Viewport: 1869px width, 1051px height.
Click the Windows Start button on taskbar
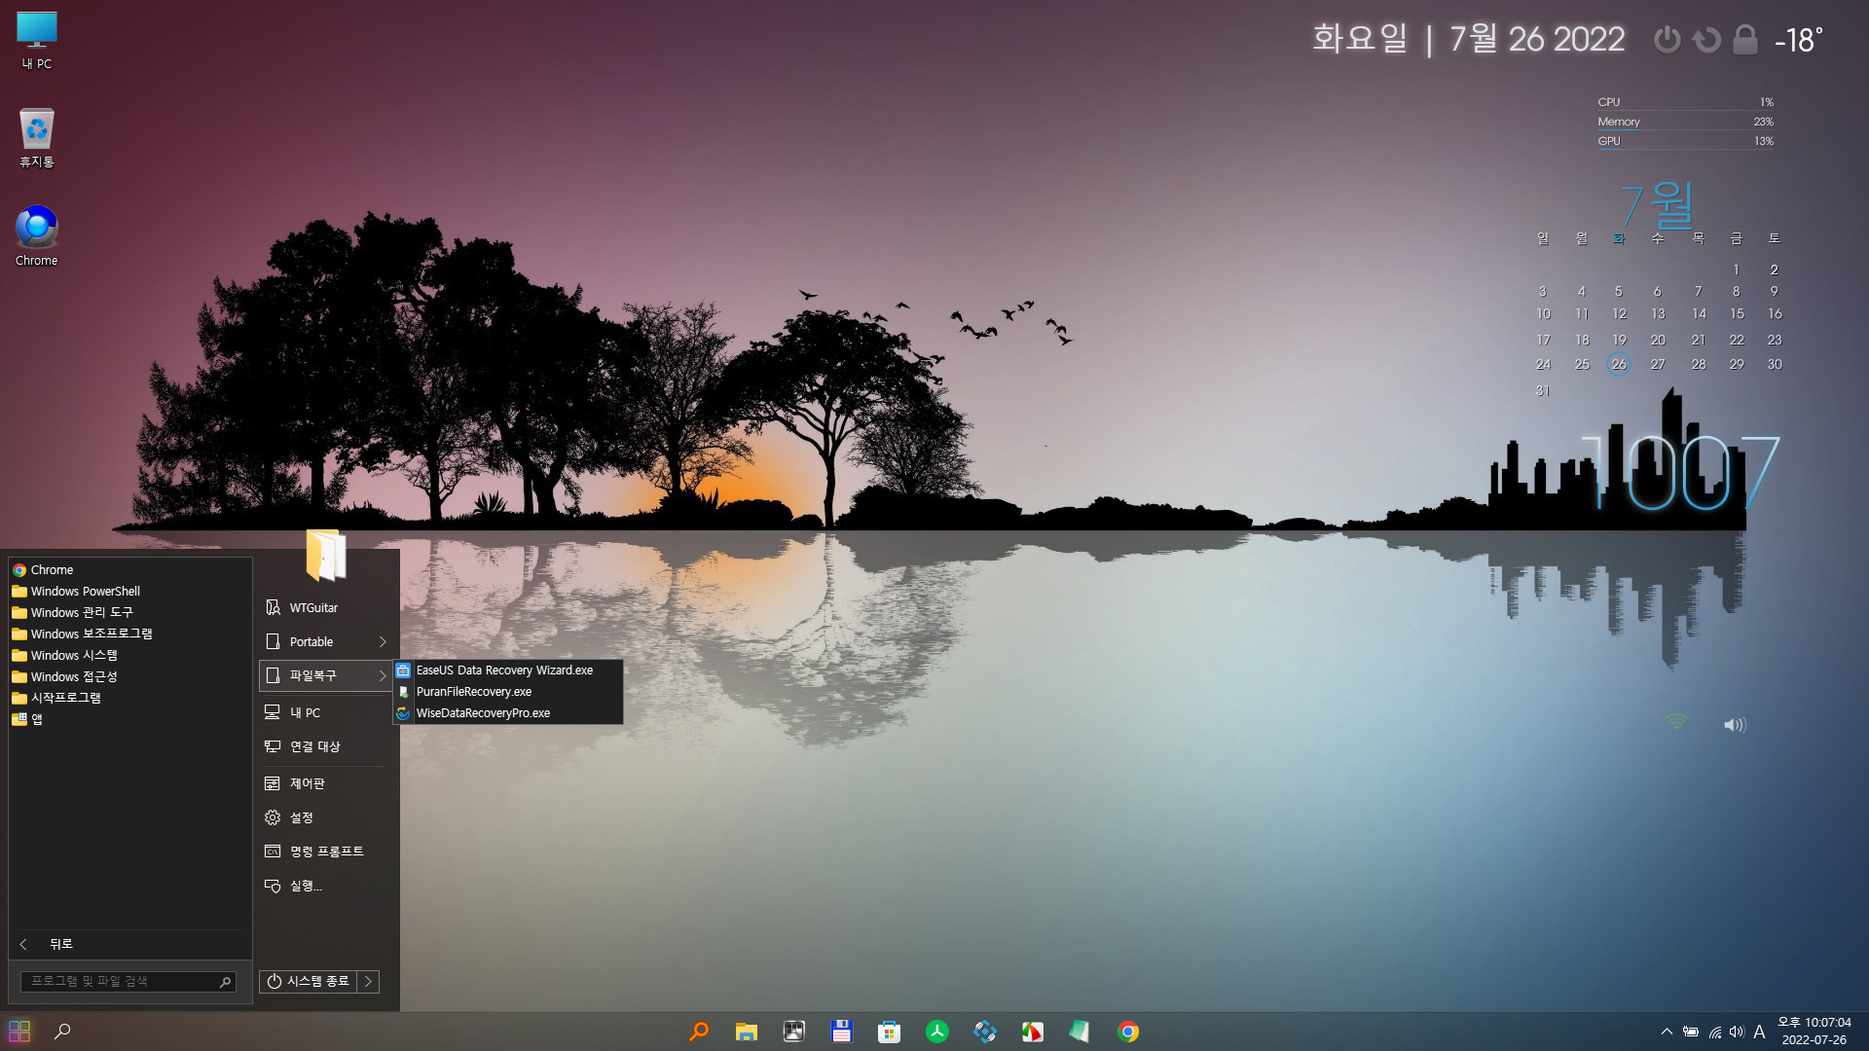(x=19, y=1032)
